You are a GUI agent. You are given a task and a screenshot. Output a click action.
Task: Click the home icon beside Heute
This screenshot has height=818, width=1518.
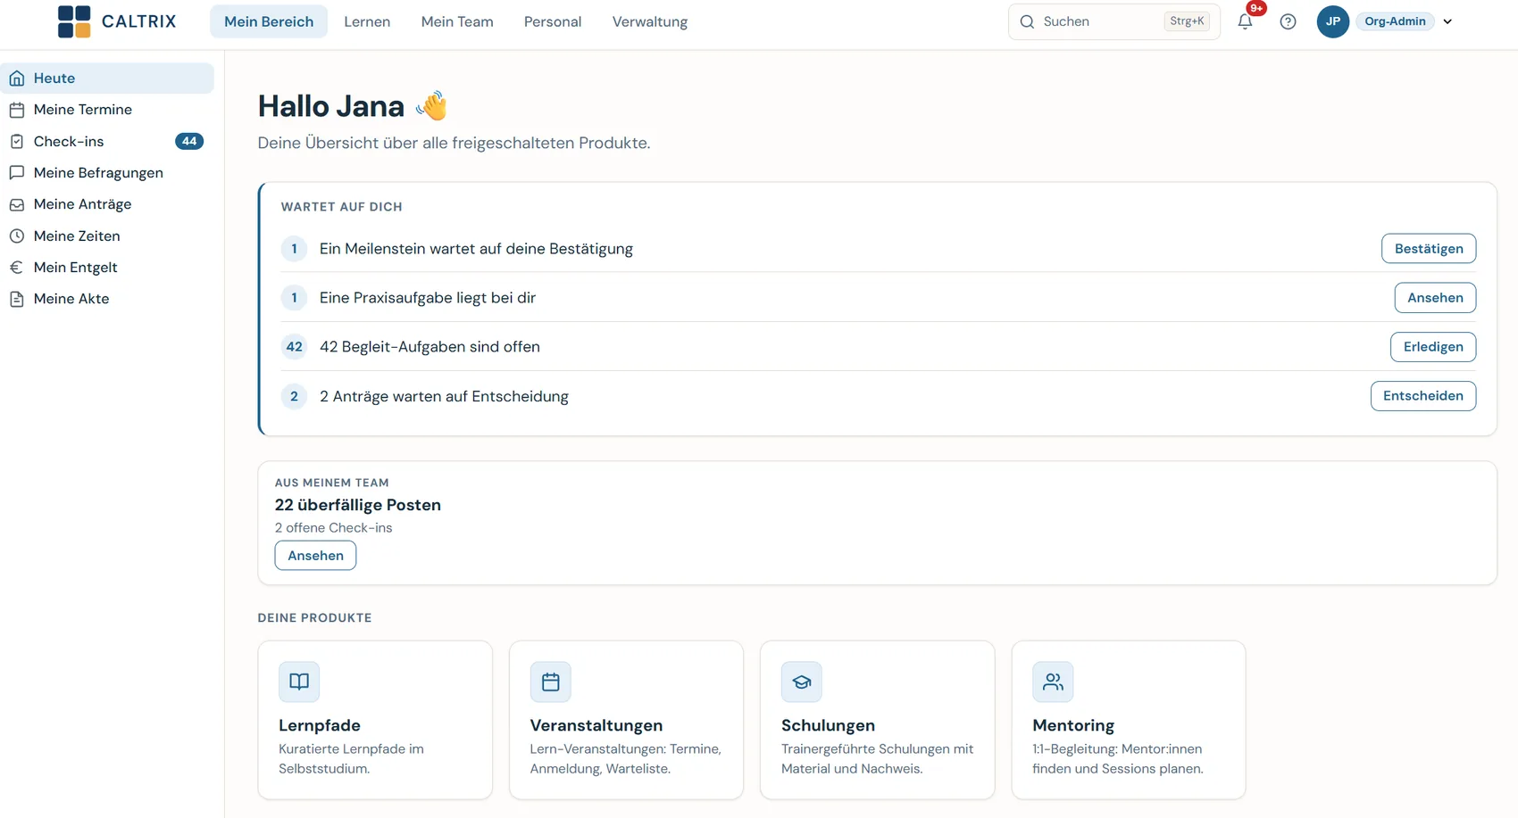pos(17,78)
